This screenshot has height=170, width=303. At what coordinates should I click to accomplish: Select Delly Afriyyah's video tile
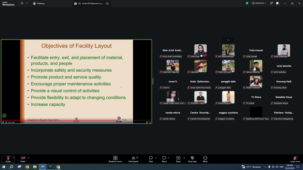[x=228, y=66]
